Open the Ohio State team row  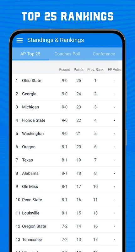67,81
